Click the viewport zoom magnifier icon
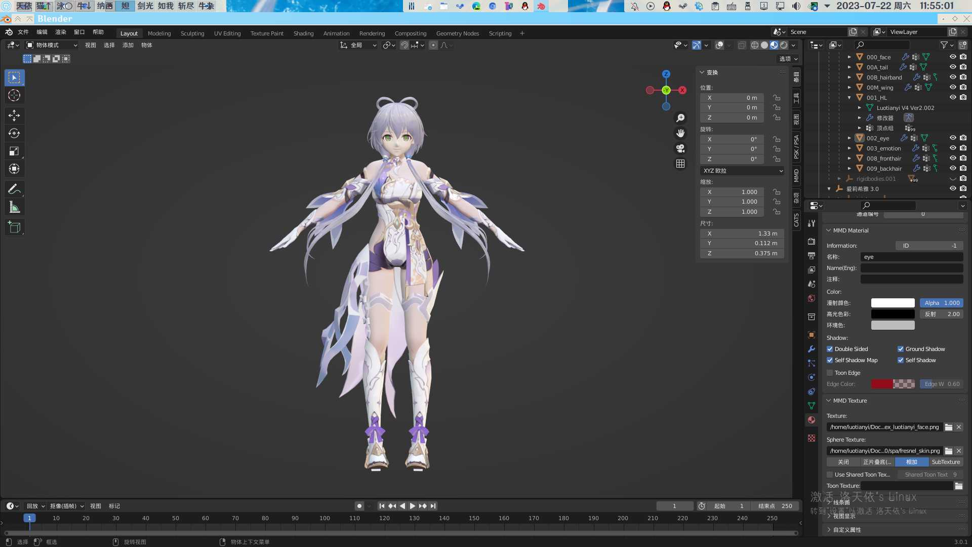972x547 pixels. (x=680, y=118)
